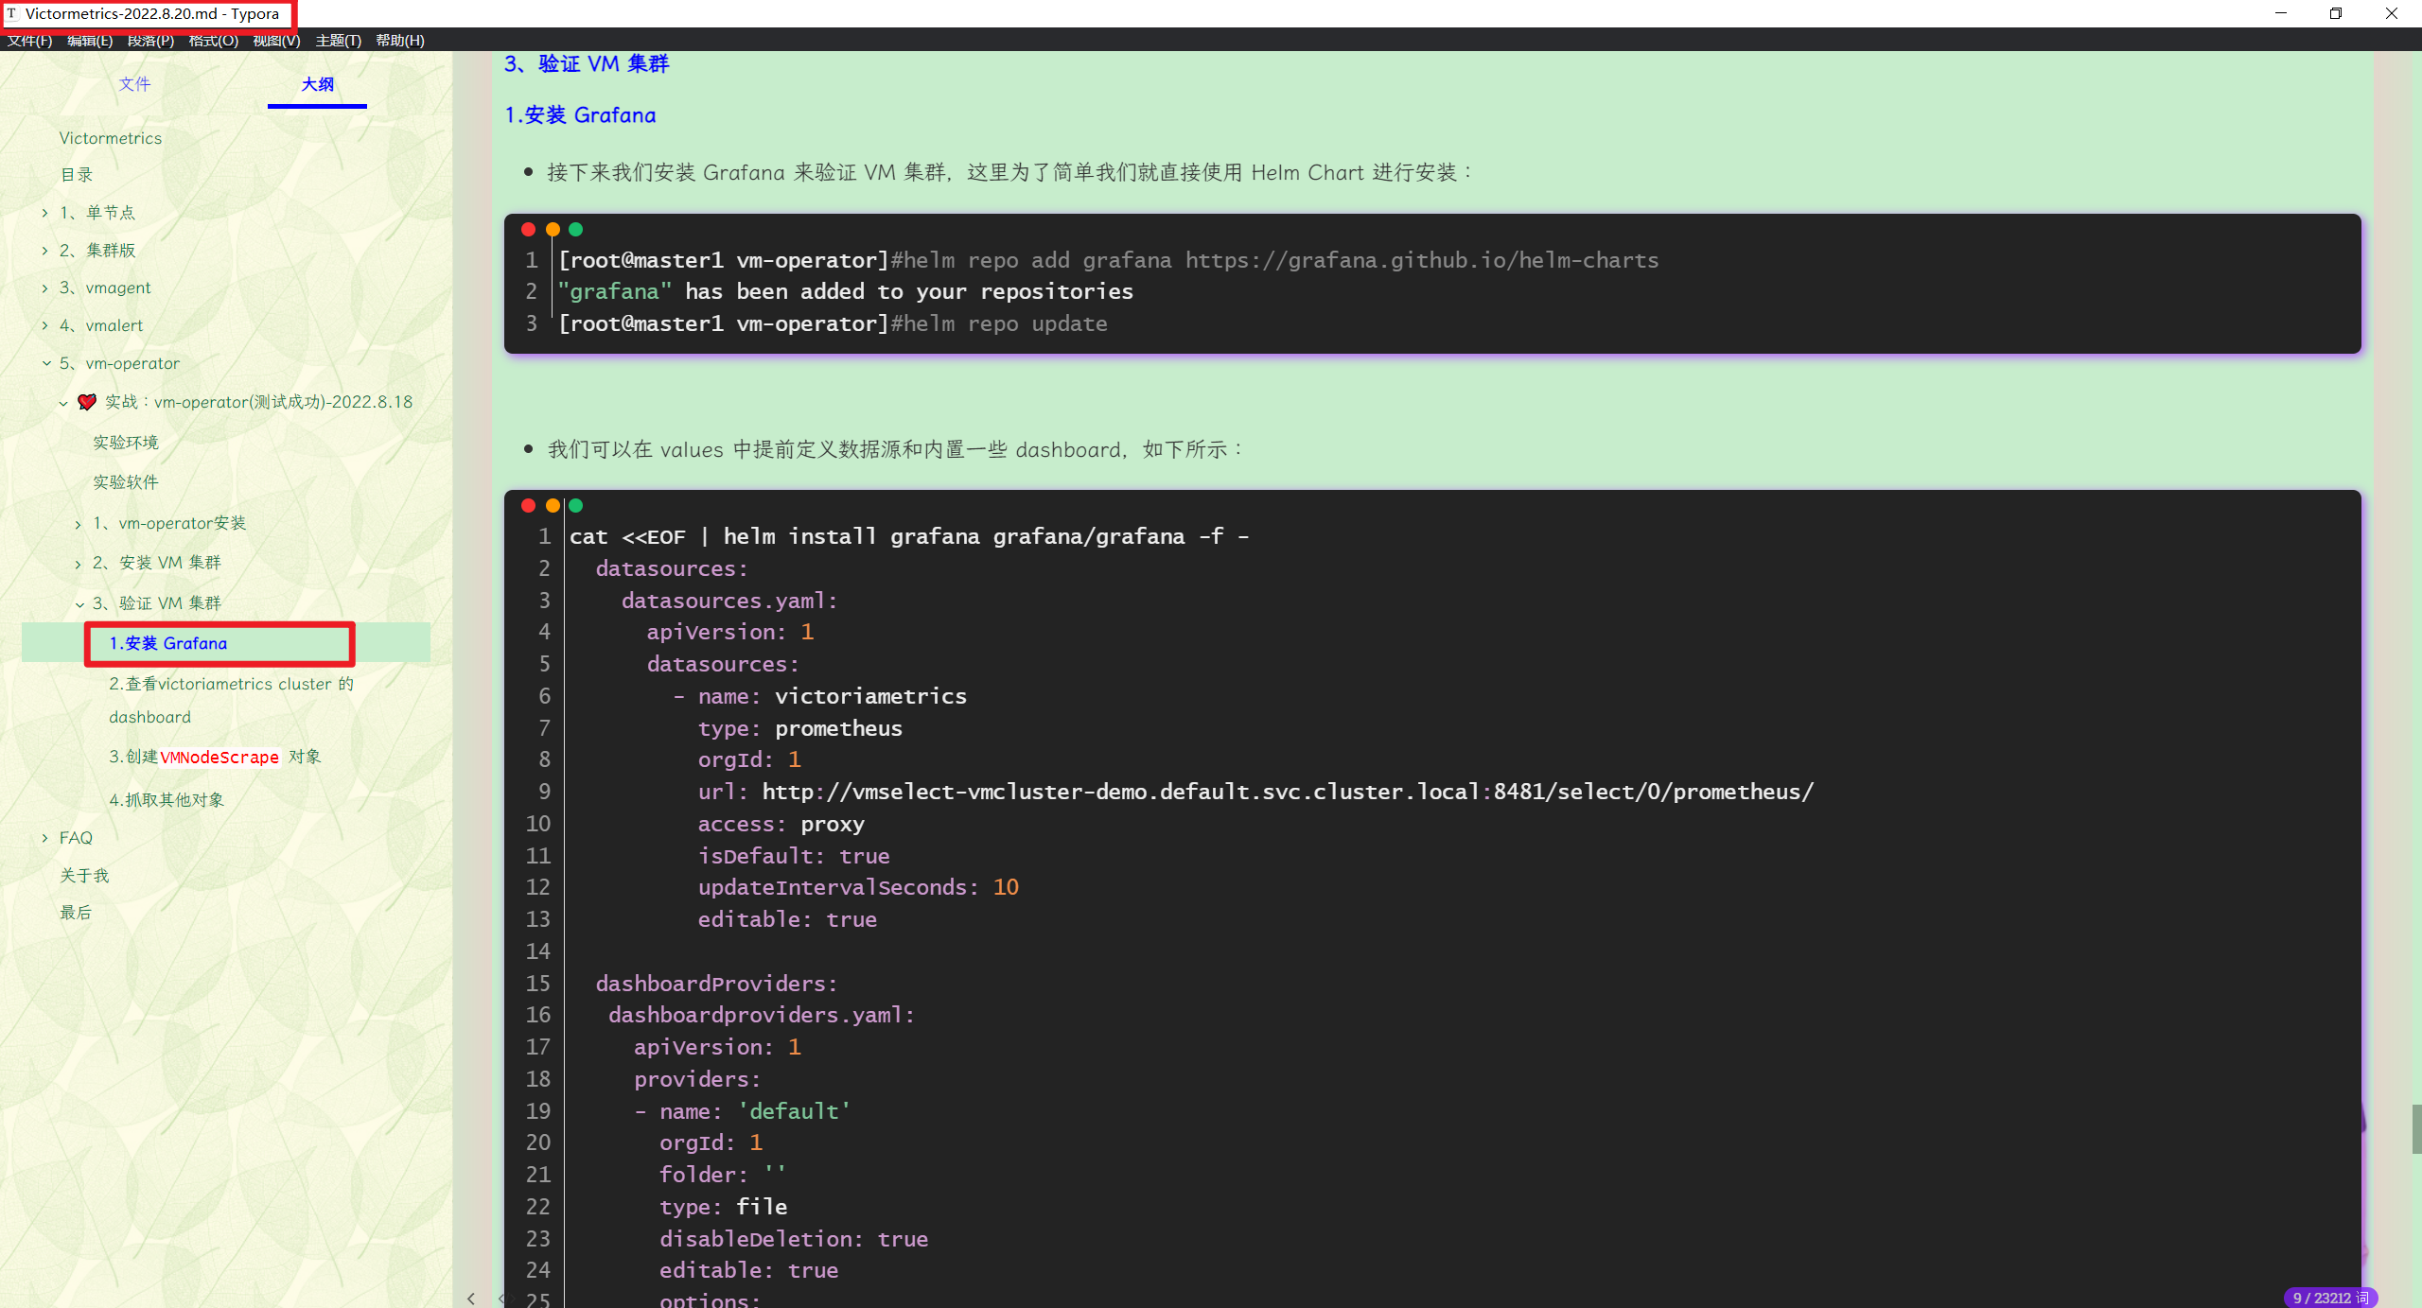This screenshot has height=1308, width=2422.
Task: Collapse the 3、验证 VM 集群 outline chevron
Action: (x=79, y=603)
